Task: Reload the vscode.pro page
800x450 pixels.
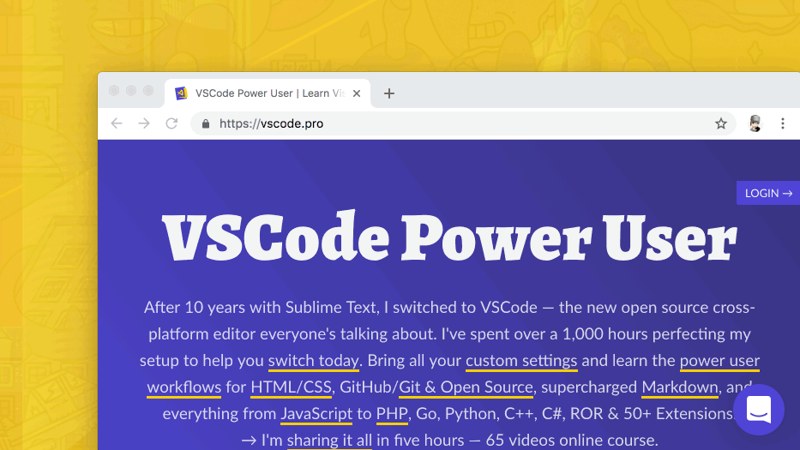Action: [171, 123]
